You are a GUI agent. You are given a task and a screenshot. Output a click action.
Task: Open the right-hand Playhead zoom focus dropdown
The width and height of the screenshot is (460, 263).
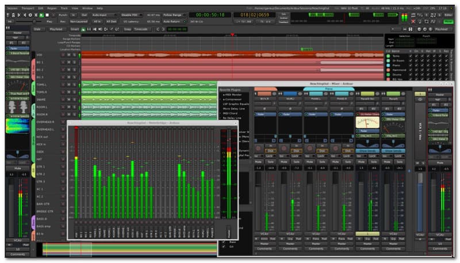443,29
